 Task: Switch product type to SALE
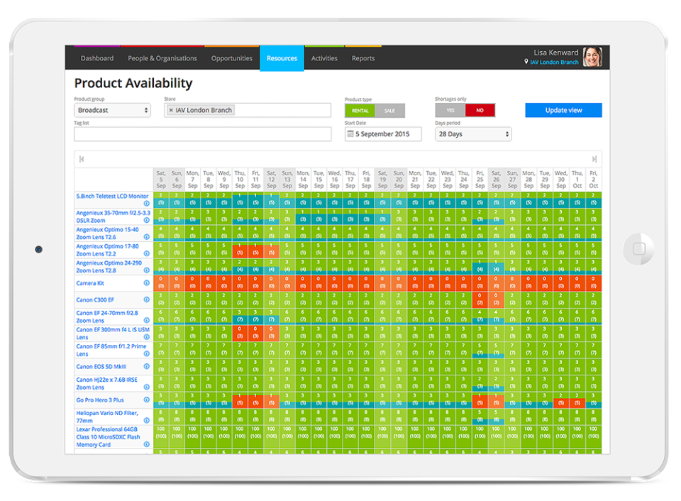(390, 111)
